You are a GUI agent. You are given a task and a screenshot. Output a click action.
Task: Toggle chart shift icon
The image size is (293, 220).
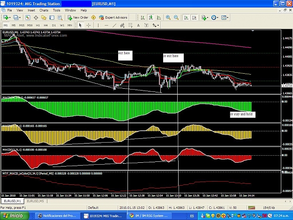pyautogui.click(x=195, y=17)
